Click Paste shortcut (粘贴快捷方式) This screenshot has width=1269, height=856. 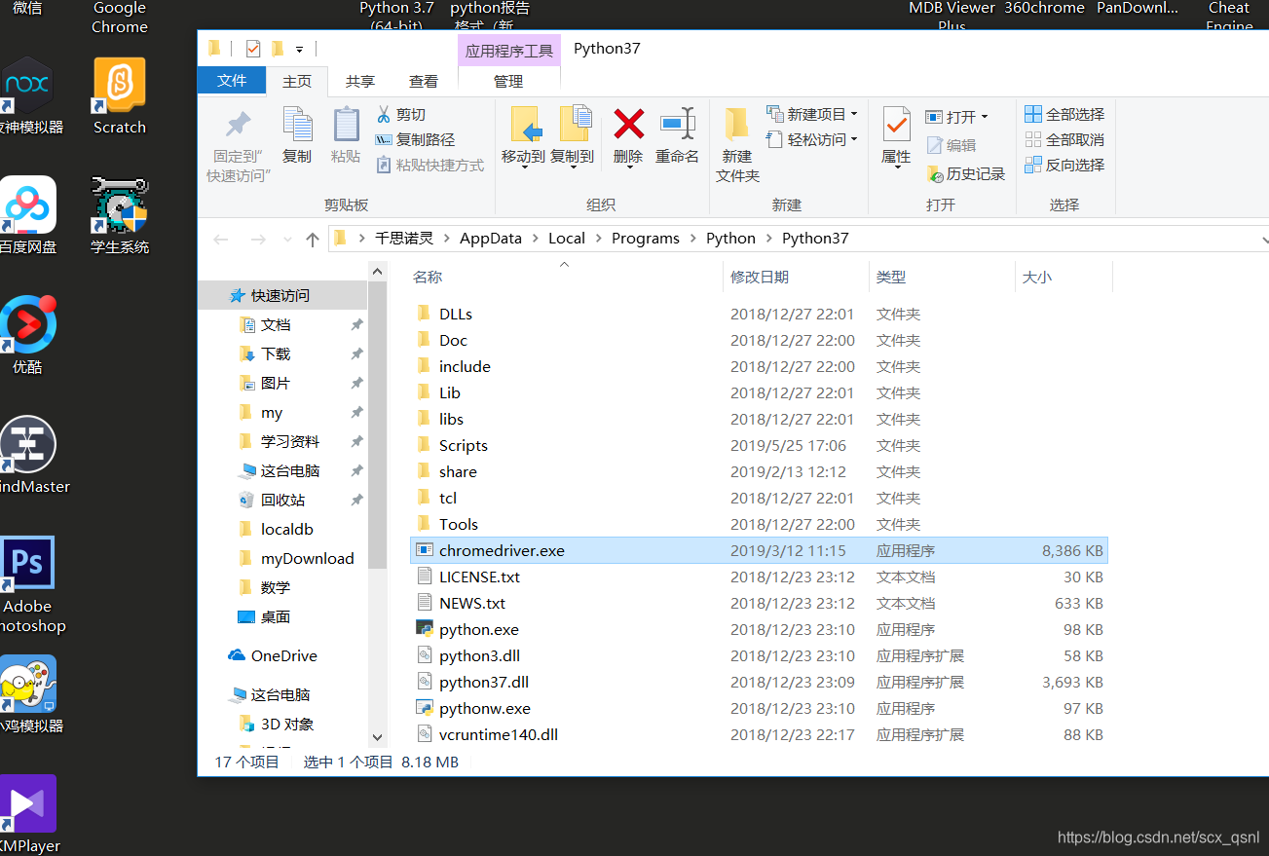[429, 165]
